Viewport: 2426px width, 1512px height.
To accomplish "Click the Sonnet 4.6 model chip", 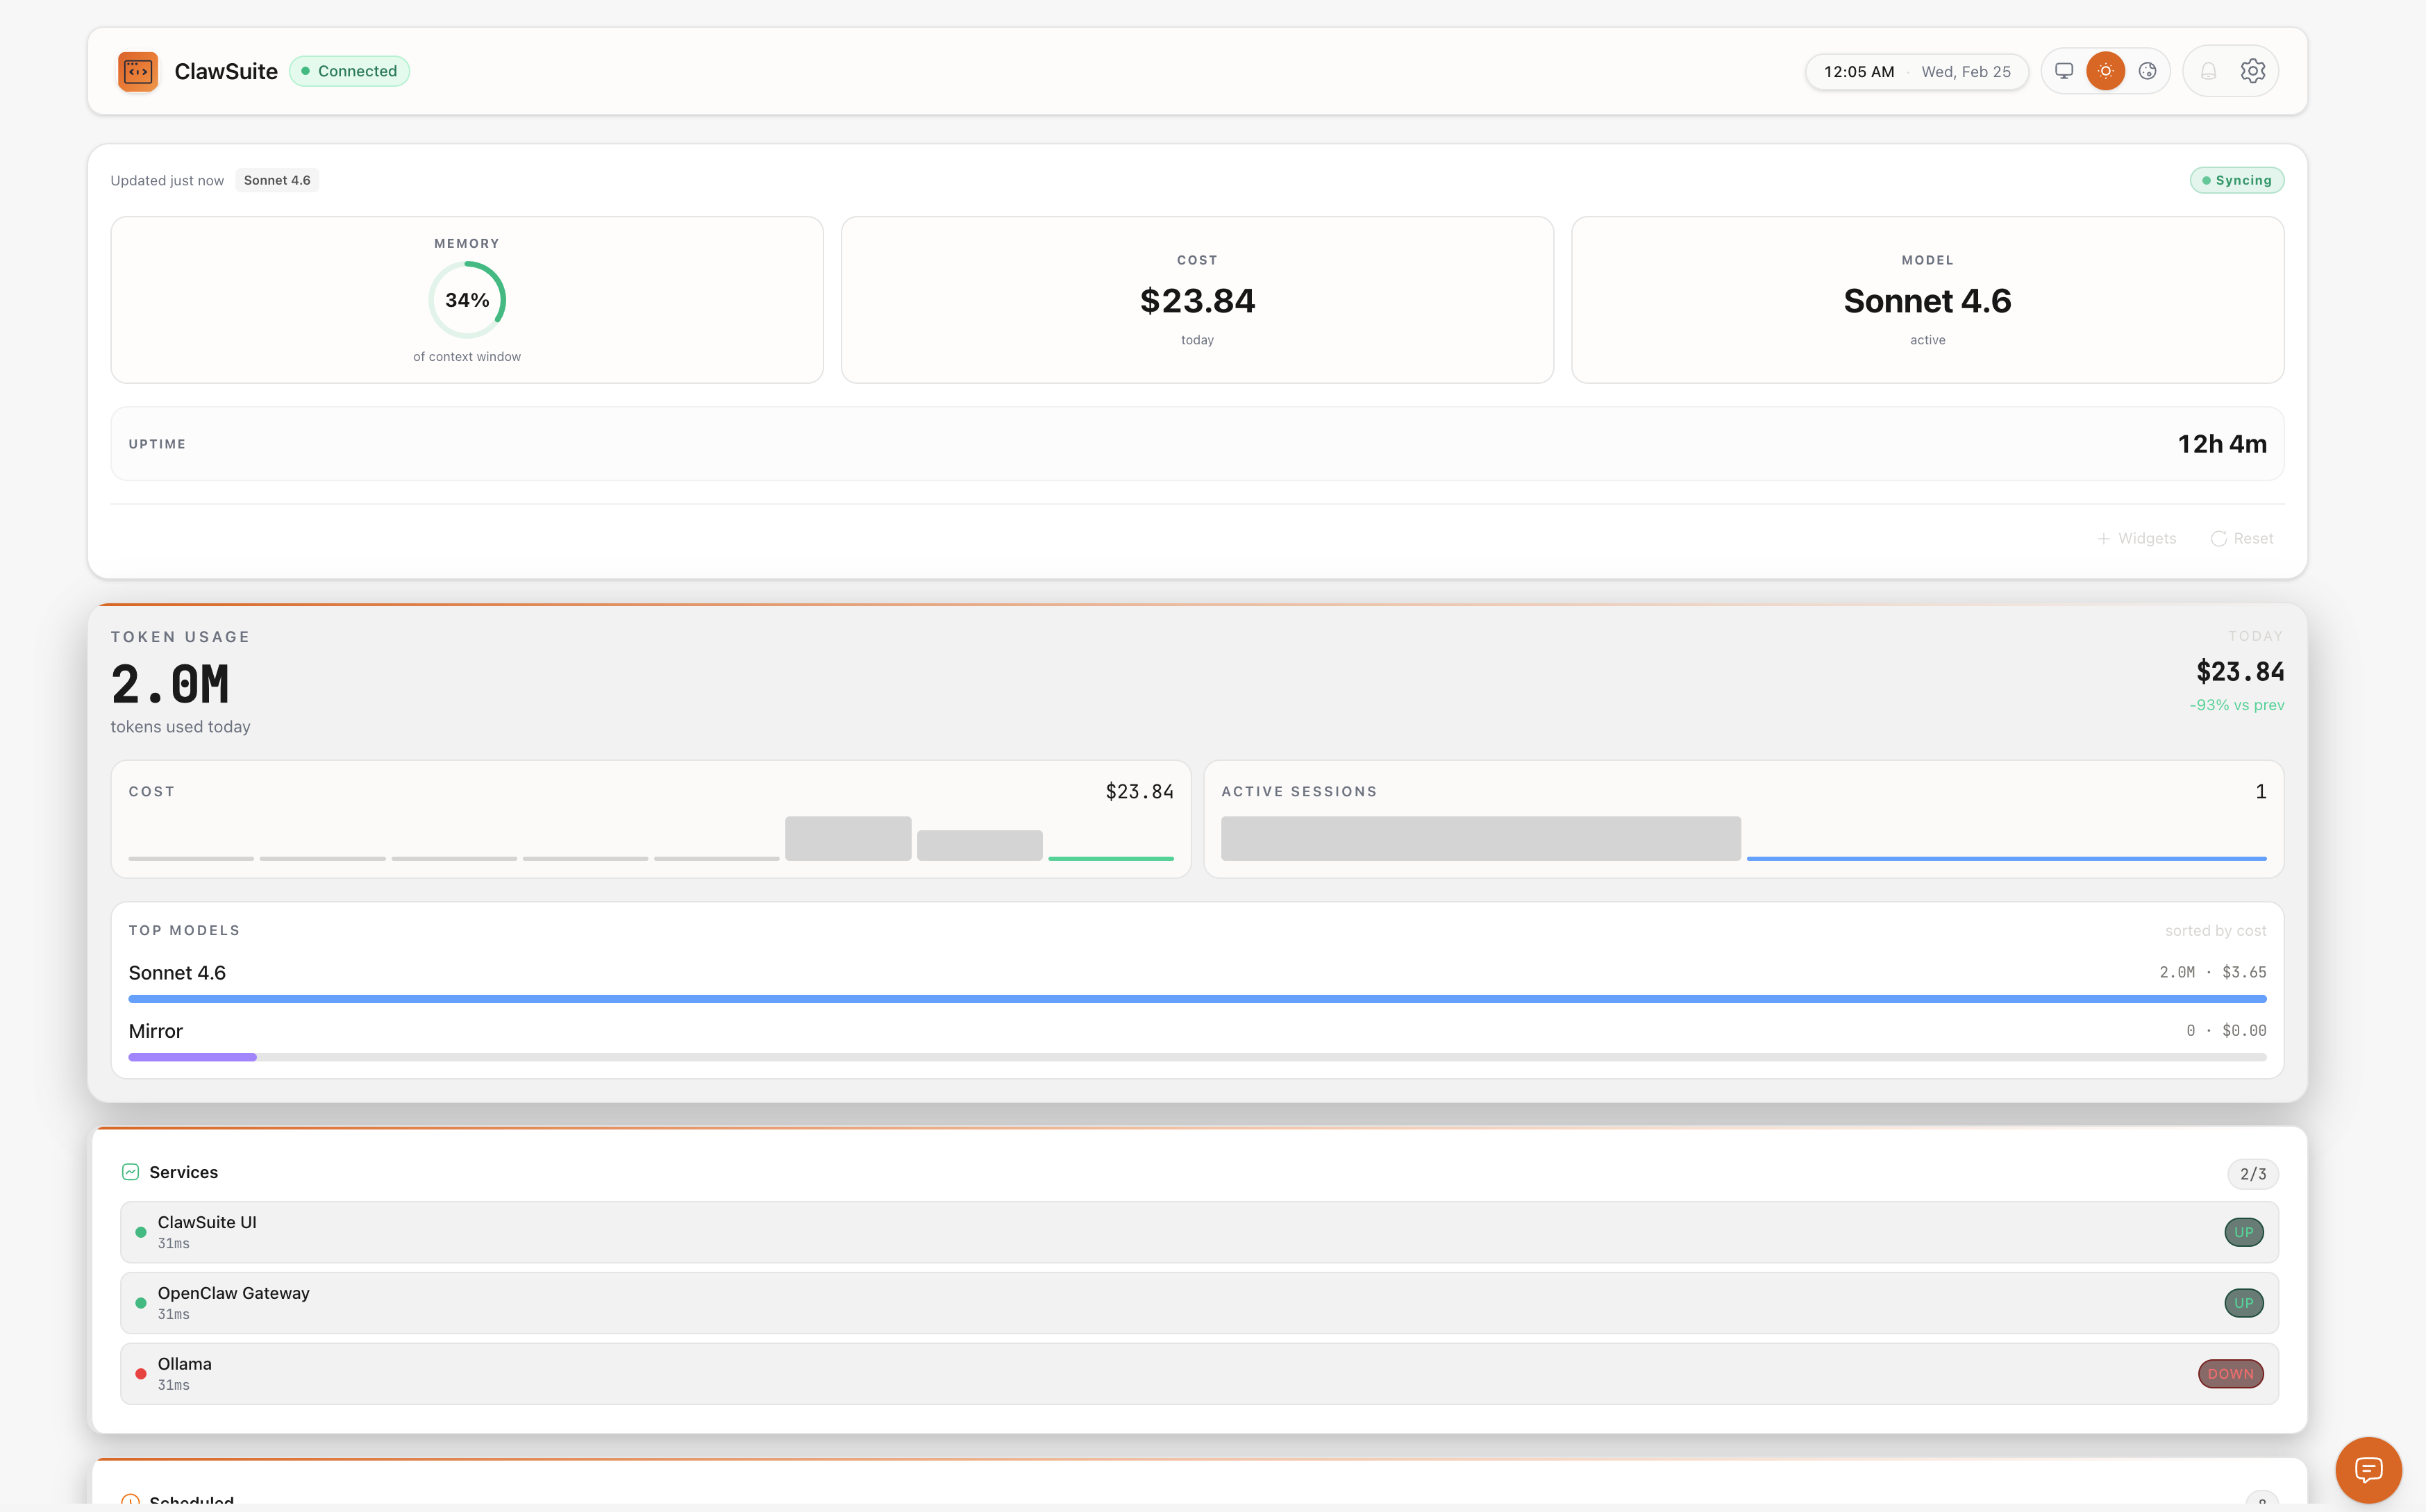I will pyautogui.click(x=277, y=180).
